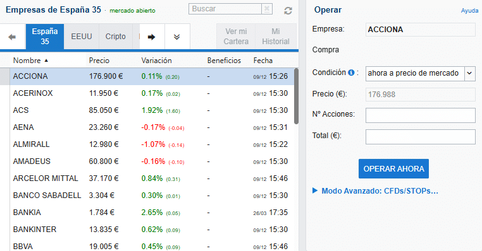Image resolution: width=482 pixels, height=251 pixels.
Task: Open Ver mi Cartera
Action: click(236, 37)
